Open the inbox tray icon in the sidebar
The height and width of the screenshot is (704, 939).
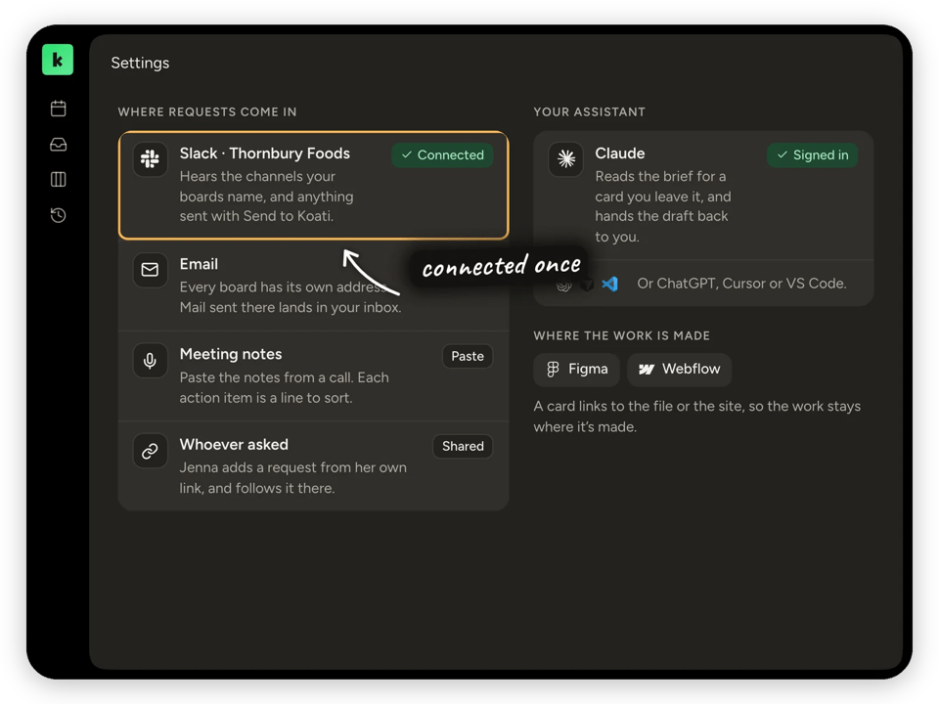[58, 145]
